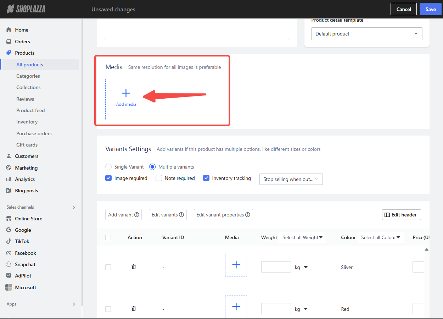Check the select-all variants header checkbox

(108, 237)
